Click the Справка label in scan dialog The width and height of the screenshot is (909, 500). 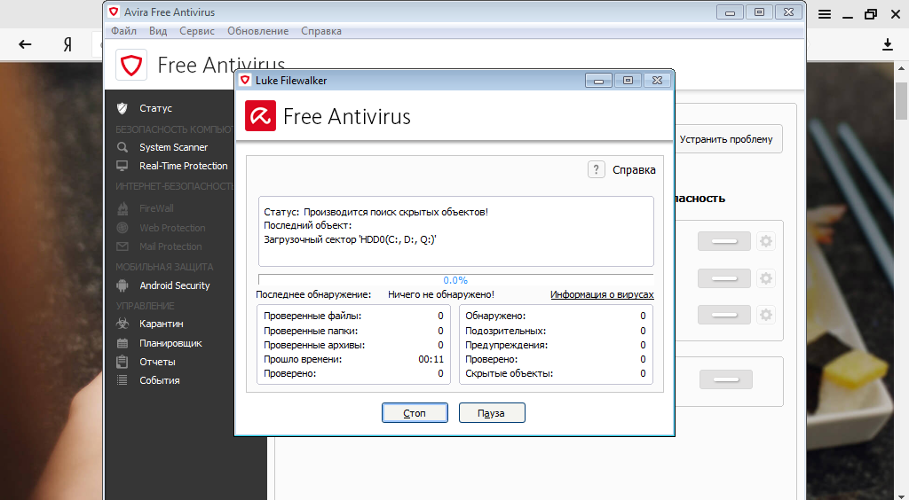coord(634,169)
